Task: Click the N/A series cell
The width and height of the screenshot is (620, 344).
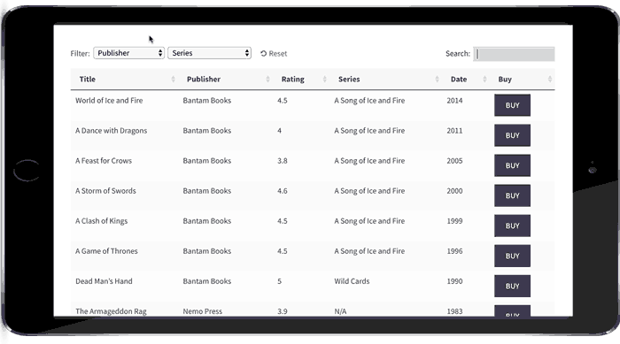Action: pyautogui.click(x=340, y=311)
